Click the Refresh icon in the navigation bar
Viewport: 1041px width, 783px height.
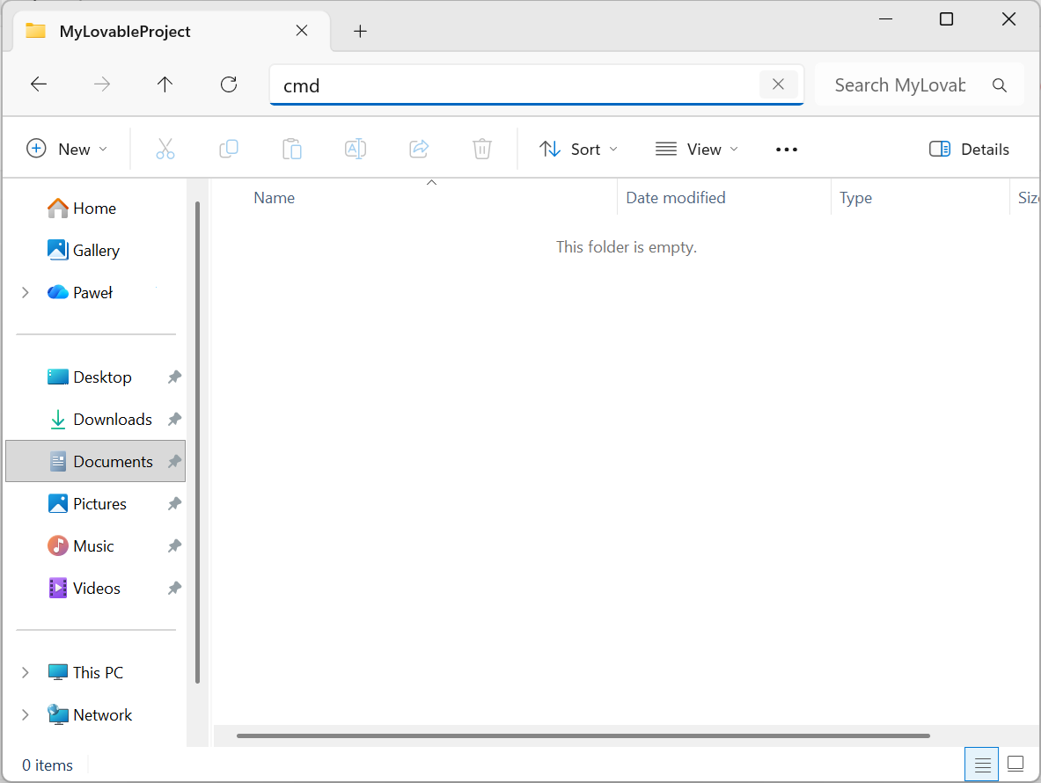[228, 84]
